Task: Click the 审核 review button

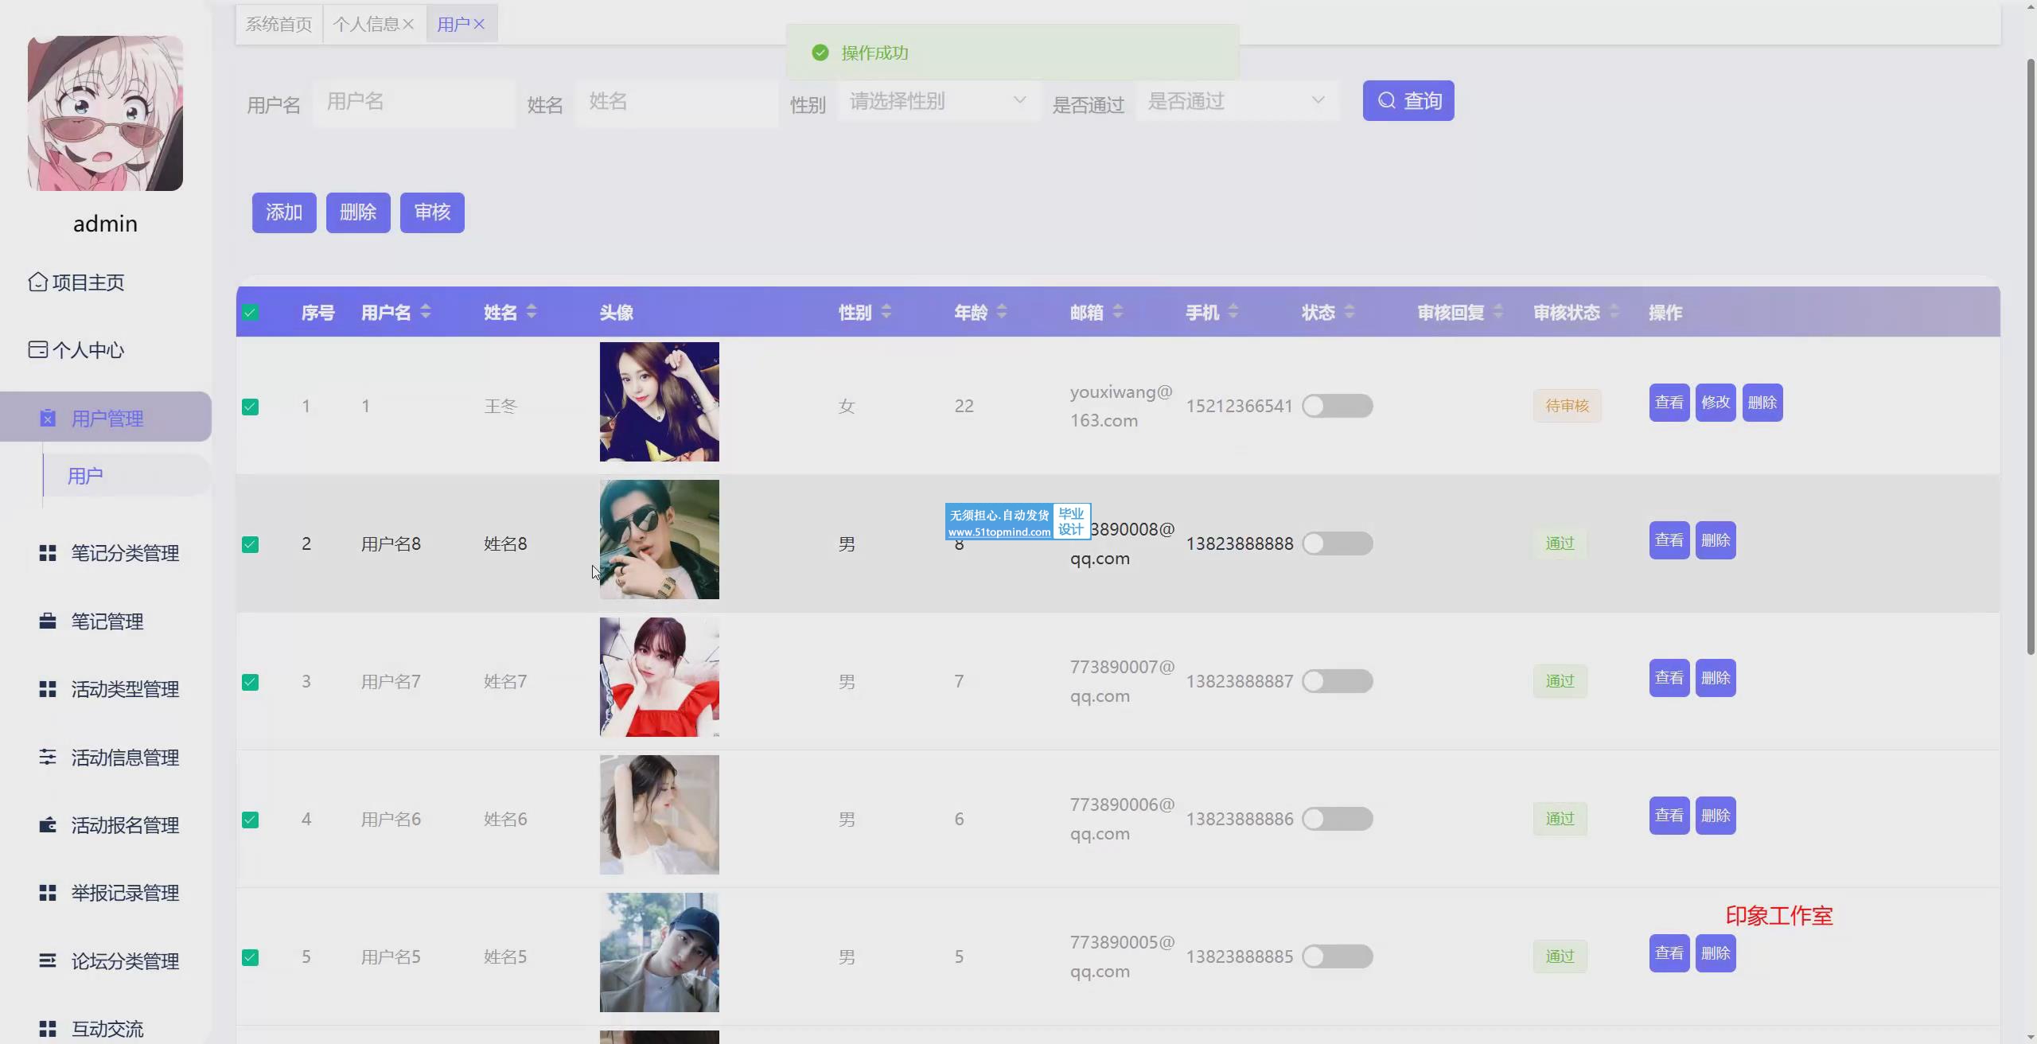Action: [432, 212]
